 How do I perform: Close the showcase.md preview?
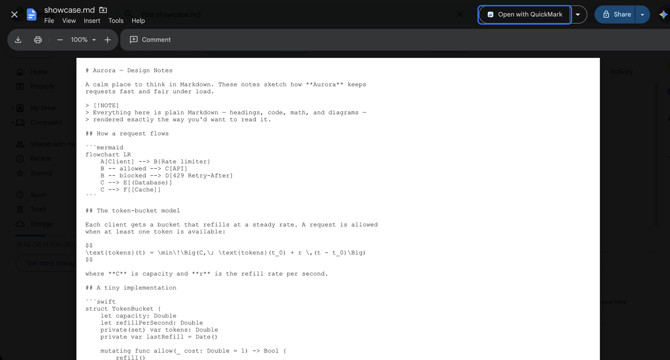(x=14, y=15)
